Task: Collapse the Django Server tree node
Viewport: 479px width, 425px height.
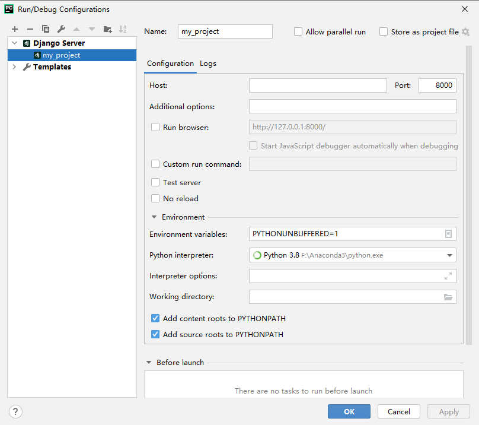Action: tap(14, 43)
